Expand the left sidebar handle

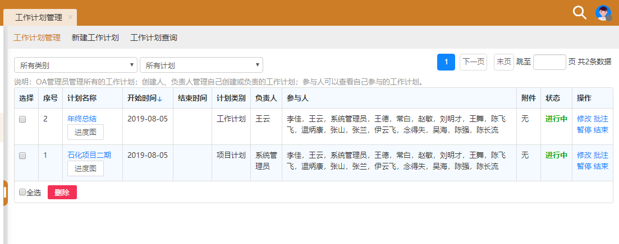4,193
